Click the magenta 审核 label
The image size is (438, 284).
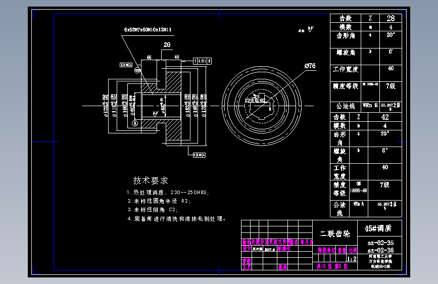click(247, 261)
